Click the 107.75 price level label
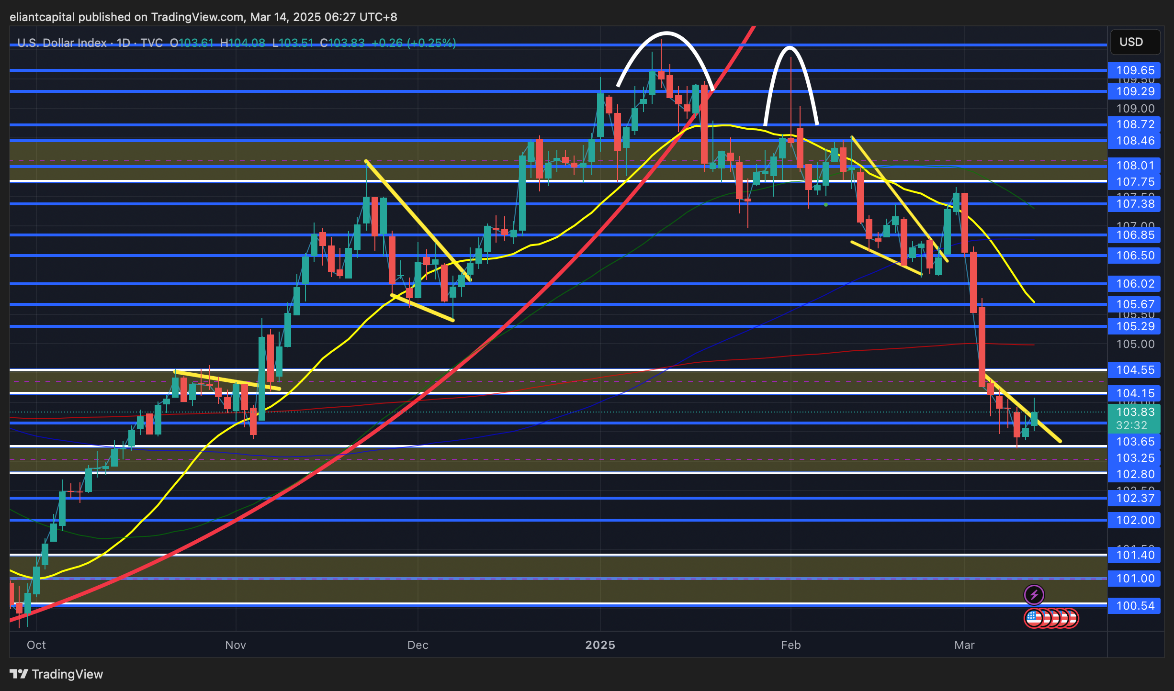The image size is (1174, 691). click(x=1134, y=182)
